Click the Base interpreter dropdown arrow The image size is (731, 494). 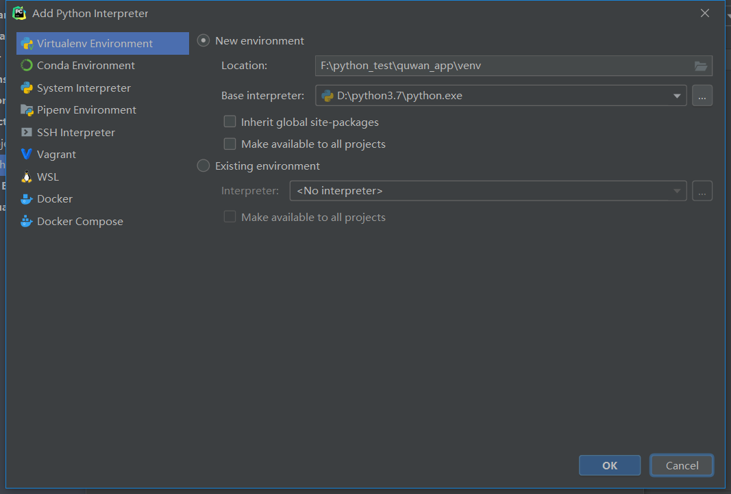point(677,96)
